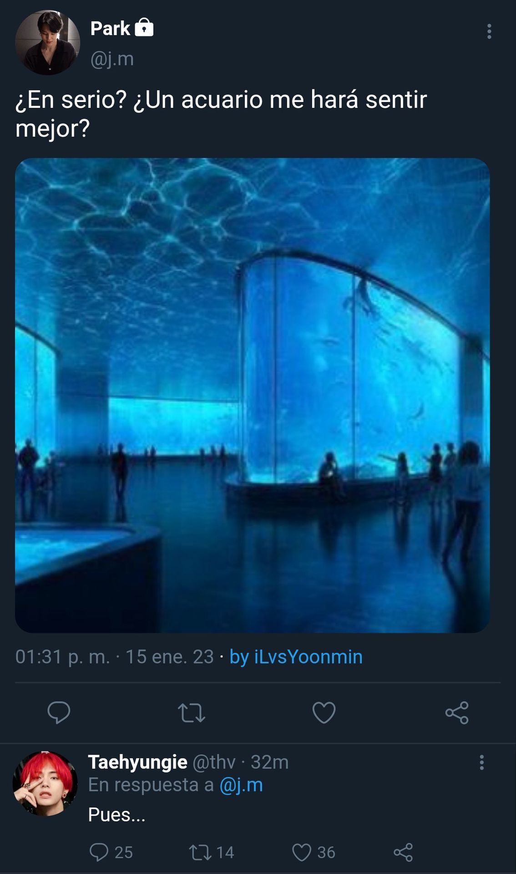Open the Park display name
This screenshot has width=516, height=874.
110,28
